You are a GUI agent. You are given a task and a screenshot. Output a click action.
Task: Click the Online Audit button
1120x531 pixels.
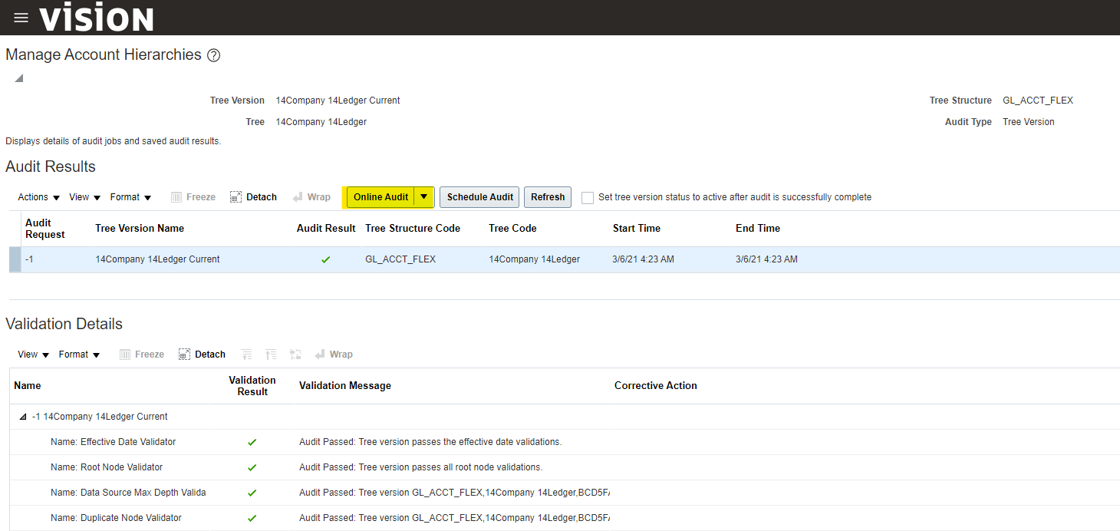tap(380, 197)
